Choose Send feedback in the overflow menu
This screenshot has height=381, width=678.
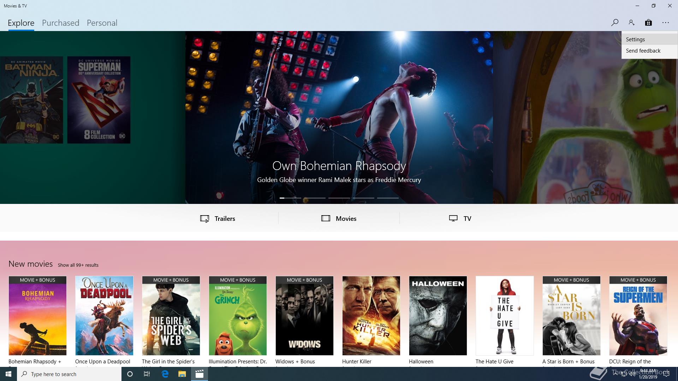pos(650,51)
